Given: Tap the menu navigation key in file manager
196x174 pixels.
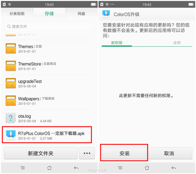Looking at the screenshot, I should [23, 168].
